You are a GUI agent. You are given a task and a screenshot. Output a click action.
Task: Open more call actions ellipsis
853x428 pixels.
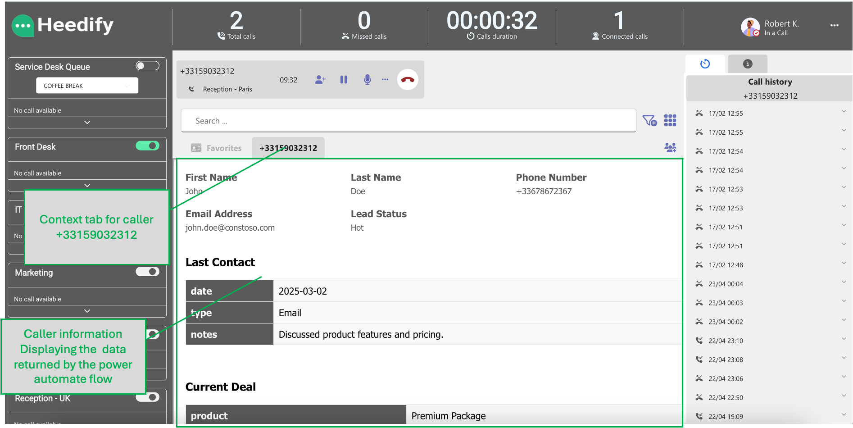point(385,80)
